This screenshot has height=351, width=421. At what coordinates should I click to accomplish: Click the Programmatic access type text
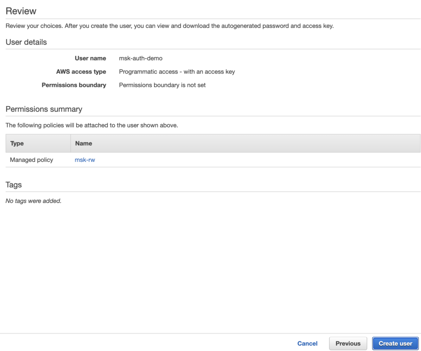pos(177,72)
